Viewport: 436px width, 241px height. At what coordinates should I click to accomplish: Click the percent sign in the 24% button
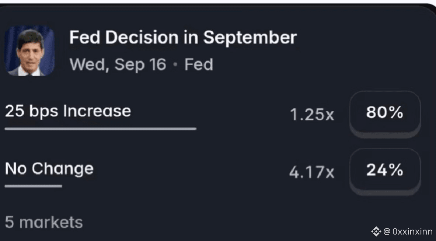(396, 170)
